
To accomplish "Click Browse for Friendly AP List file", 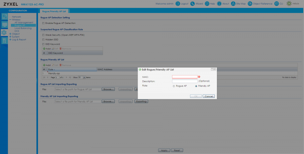I will (x=108, y=101).
